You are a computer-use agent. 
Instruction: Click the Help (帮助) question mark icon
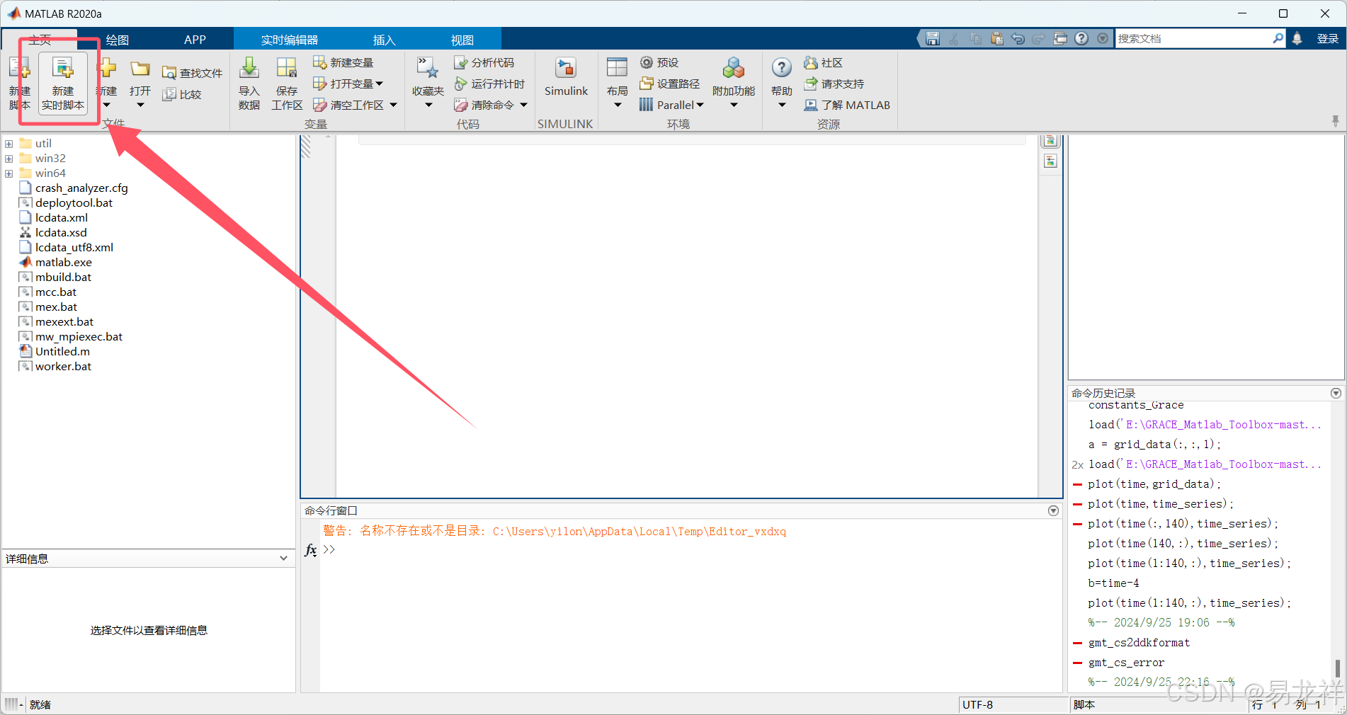(x=781, y=68)
